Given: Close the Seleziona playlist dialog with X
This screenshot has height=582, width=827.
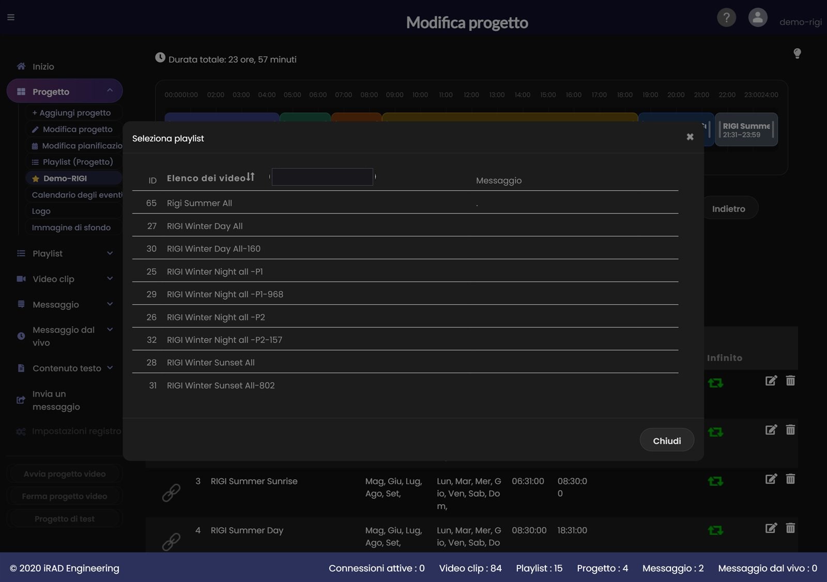Looking at the screenshot, I should (x=690, y=137).
